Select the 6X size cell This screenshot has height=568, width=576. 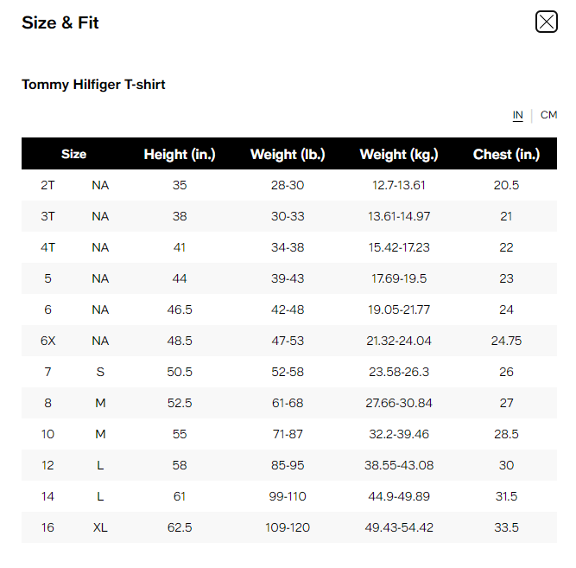47,341
